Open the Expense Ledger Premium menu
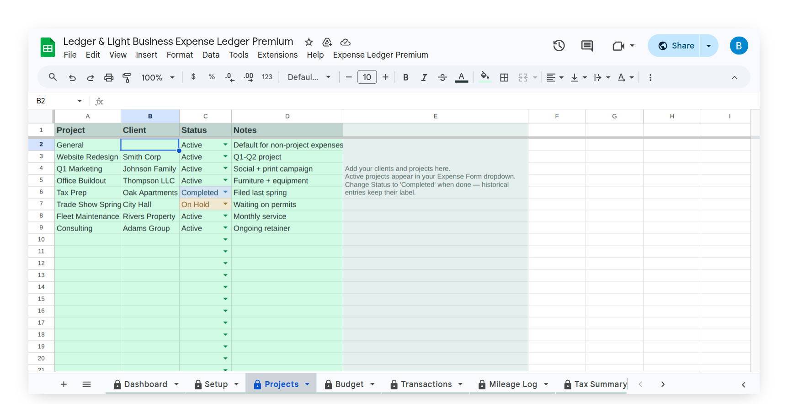The height and width of the screenshot is (404, 788). 380,55
